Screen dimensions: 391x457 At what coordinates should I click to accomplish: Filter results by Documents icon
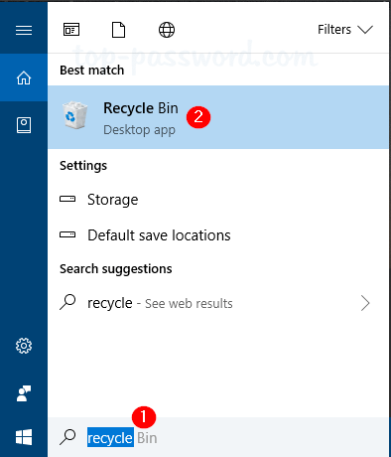pyautogui.click(x=118, y=30)
